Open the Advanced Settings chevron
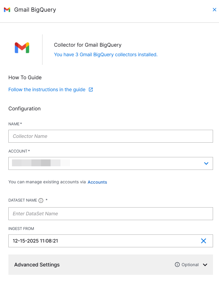Screen dimensions: 219x282 click(205, 265)
